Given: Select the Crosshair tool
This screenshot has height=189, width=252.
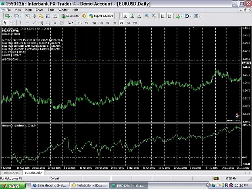Looking at the screenshot, I should (12, 23).
